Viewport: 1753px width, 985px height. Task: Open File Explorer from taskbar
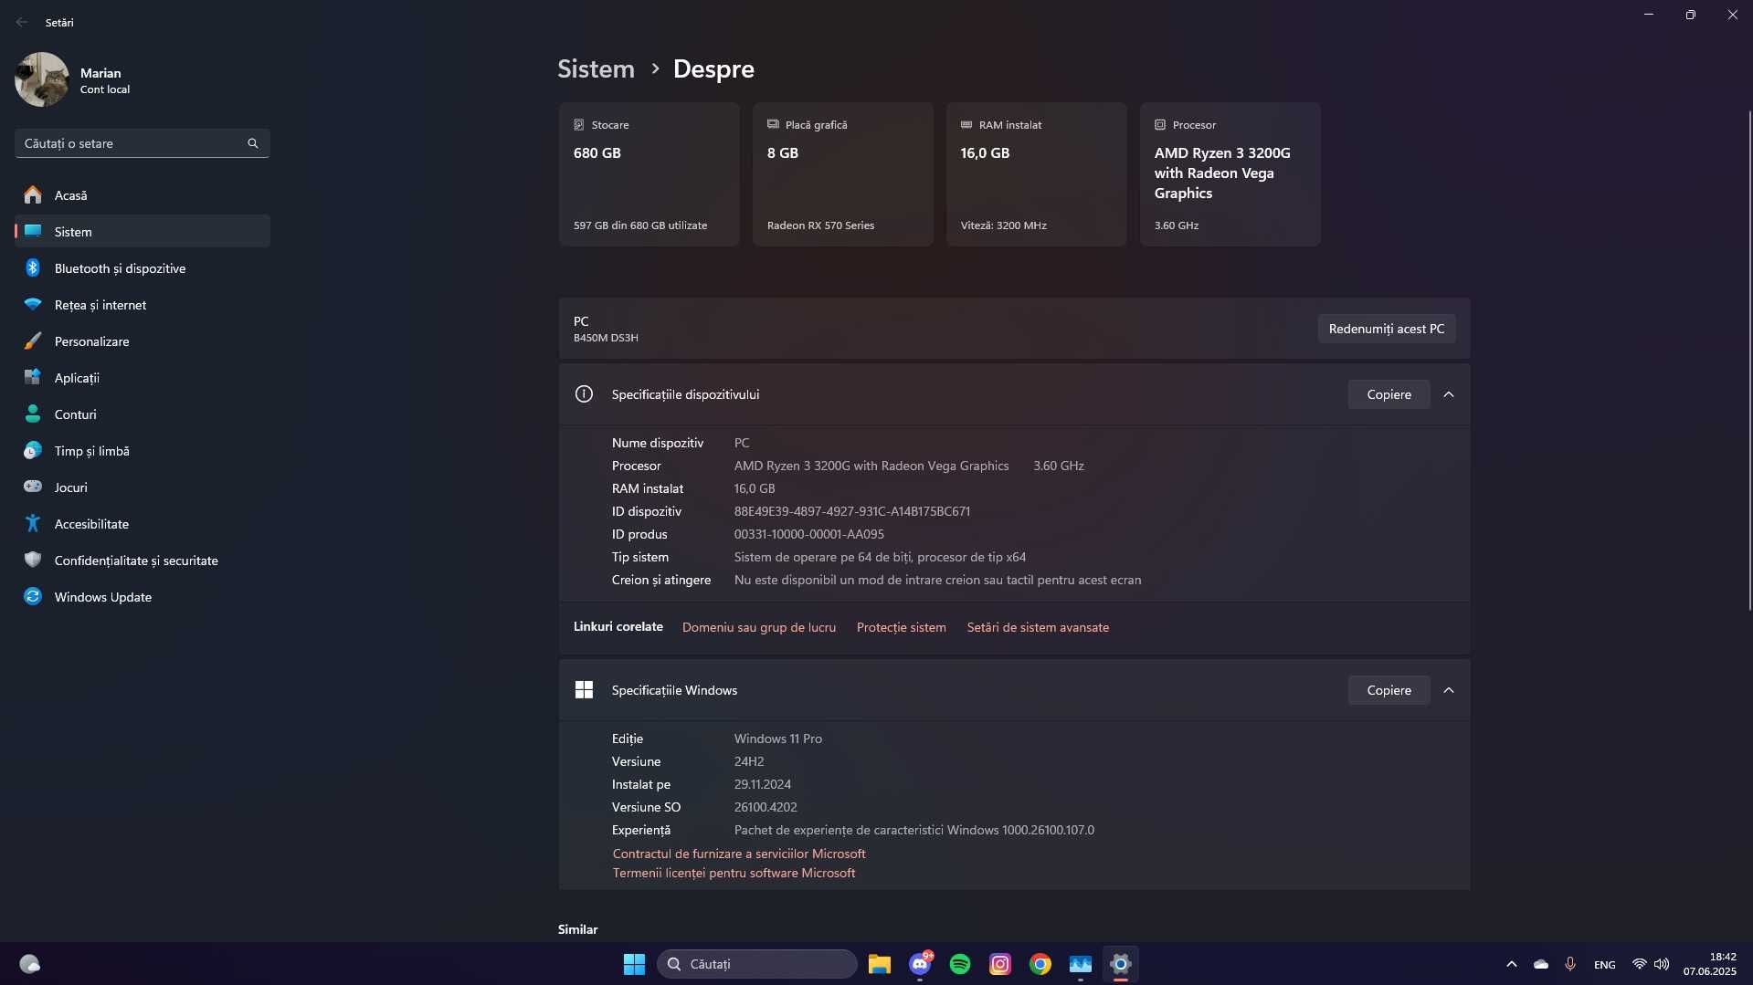[879, 964]
